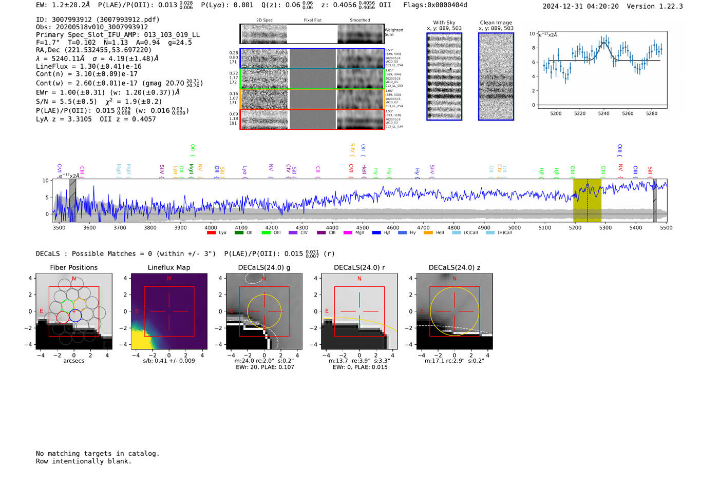Click the gray hatched band near 3550 Å

73,200
